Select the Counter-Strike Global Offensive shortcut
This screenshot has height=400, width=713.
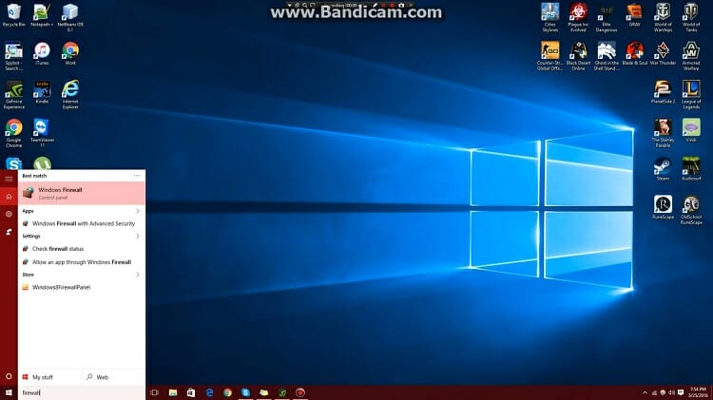(x=549, y=56)
